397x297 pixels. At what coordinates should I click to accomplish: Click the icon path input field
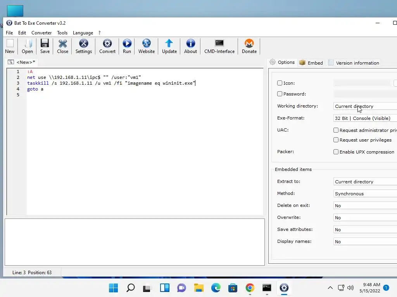tap(362, 83)
